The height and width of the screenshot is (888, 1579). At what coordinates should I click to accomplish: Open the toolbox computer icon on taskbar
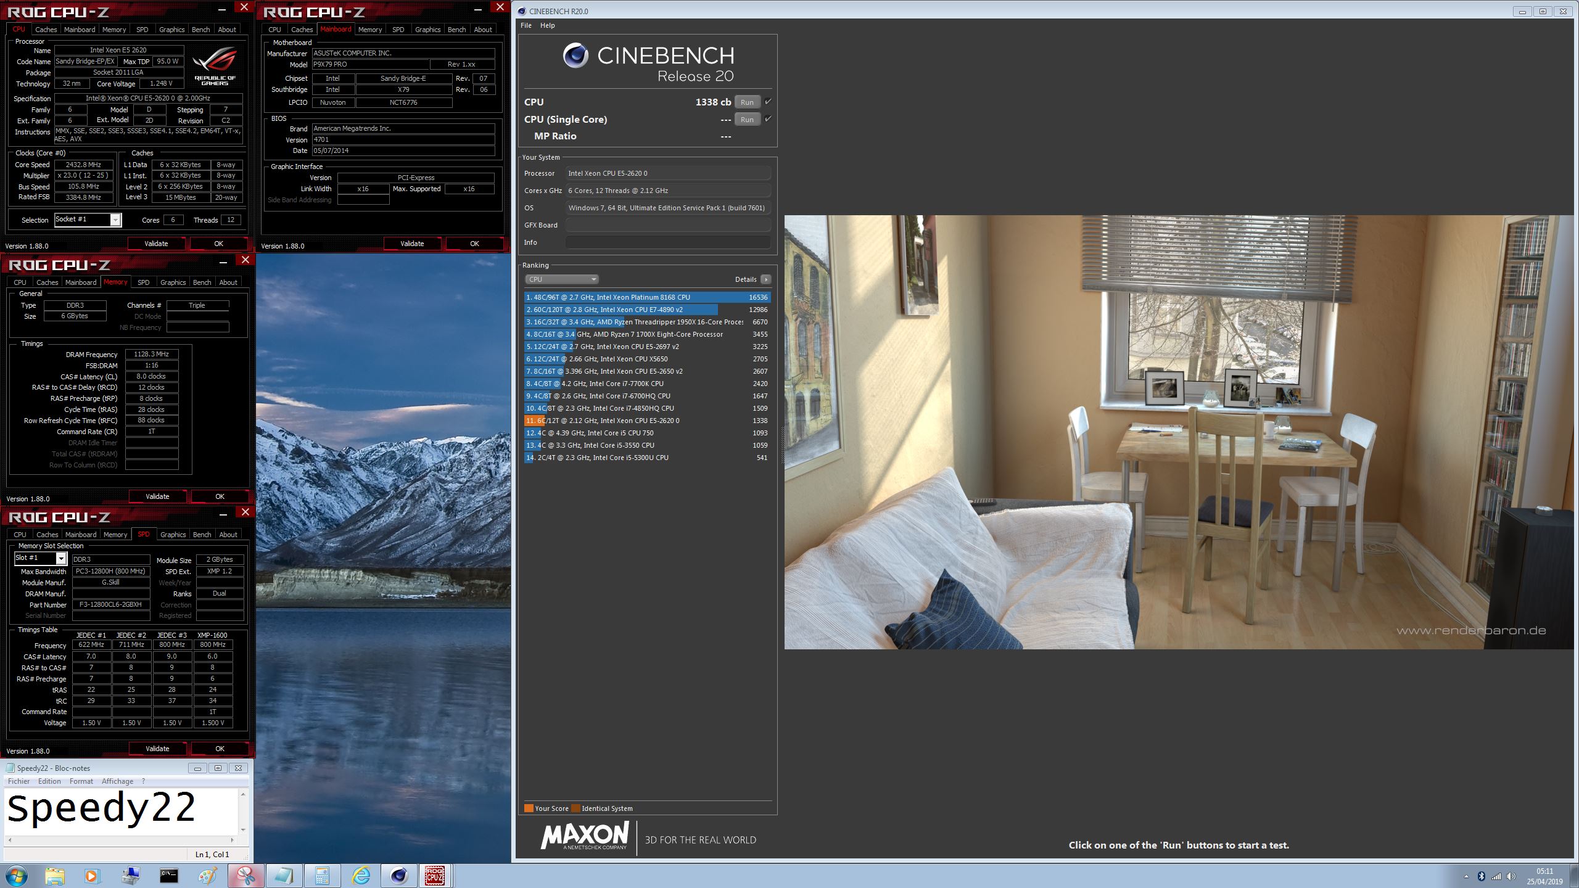pos(131,876)
